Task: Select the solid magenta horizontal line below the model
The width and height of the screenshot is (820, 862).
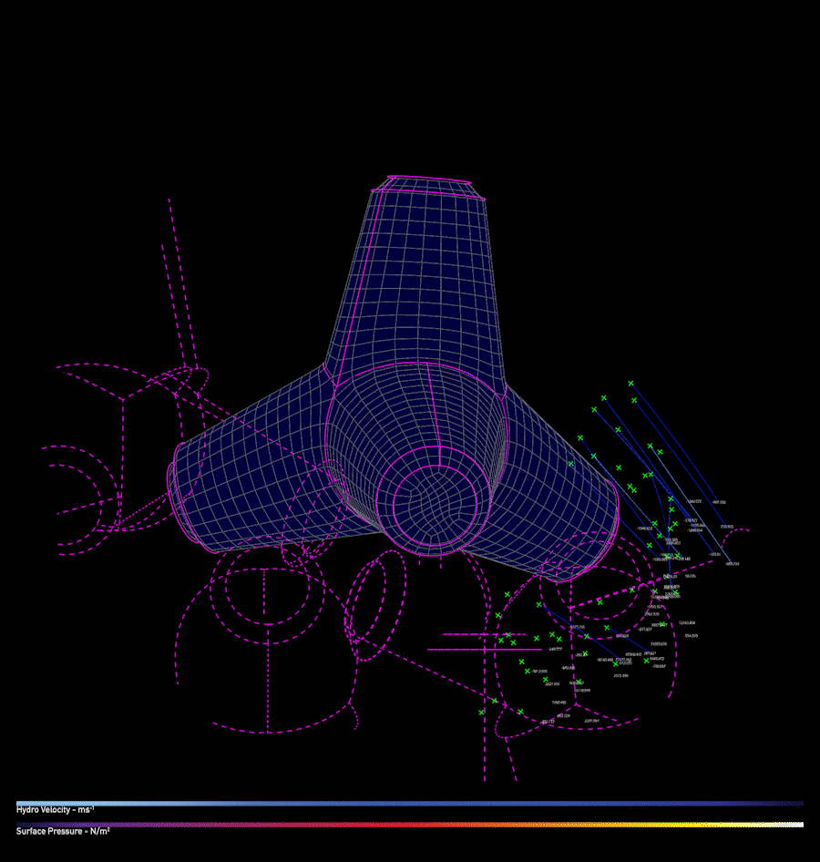Action: pos(486,650)
